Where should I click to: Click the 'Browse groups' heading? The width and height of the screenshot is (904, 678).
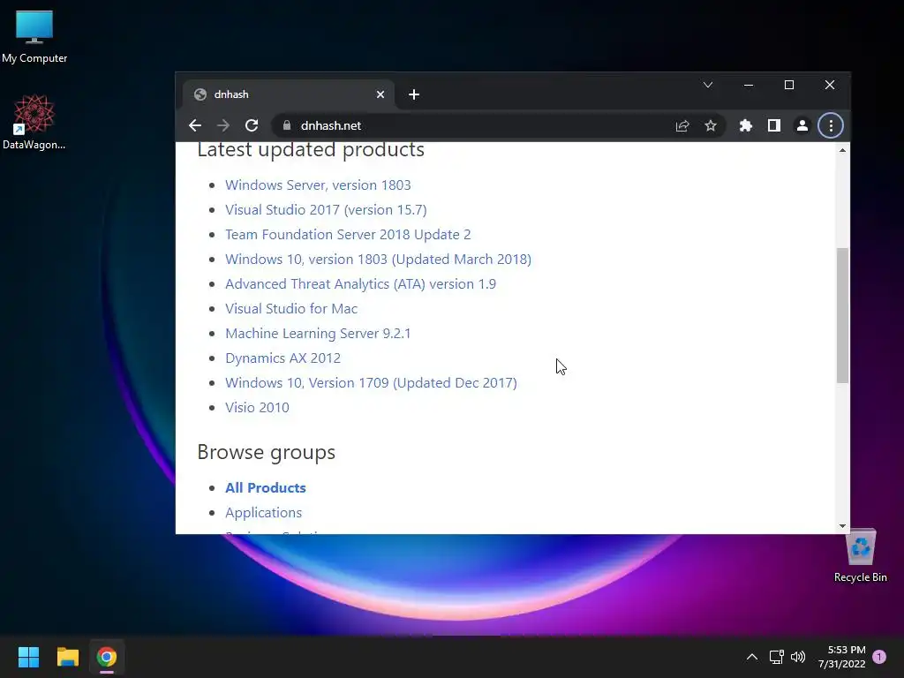267,453
